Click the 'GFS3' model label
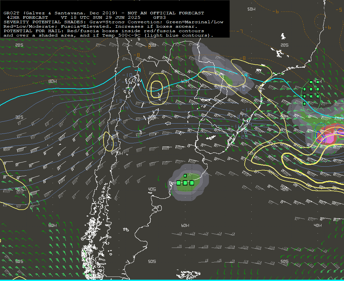 [x=159, y=18]
